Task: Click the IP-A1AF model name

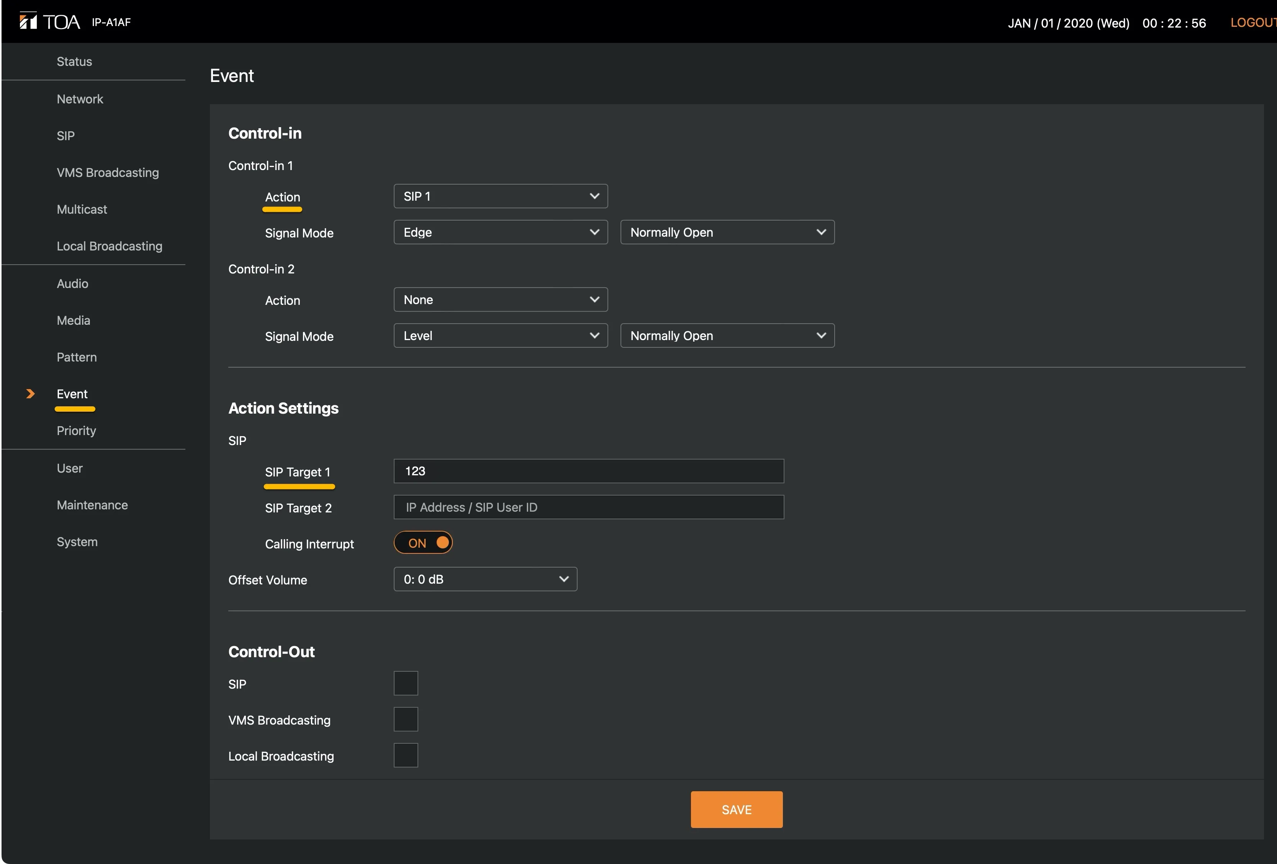Action: click(111, 23)
